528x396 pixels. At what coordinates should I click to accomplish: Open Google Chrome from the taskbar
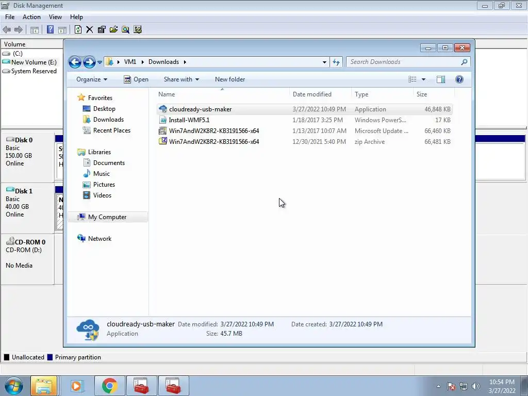[109, 386]
